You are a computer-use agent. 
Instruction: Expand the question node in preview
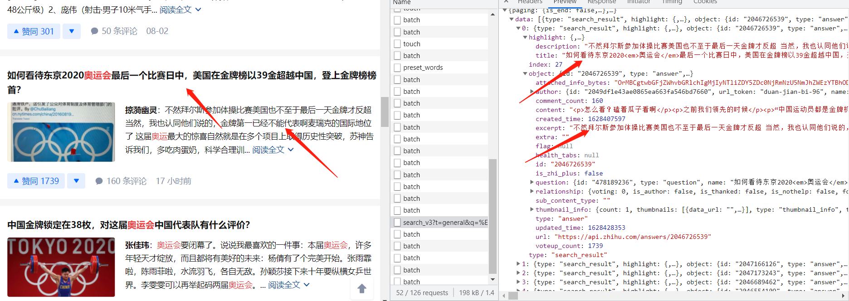532,182
